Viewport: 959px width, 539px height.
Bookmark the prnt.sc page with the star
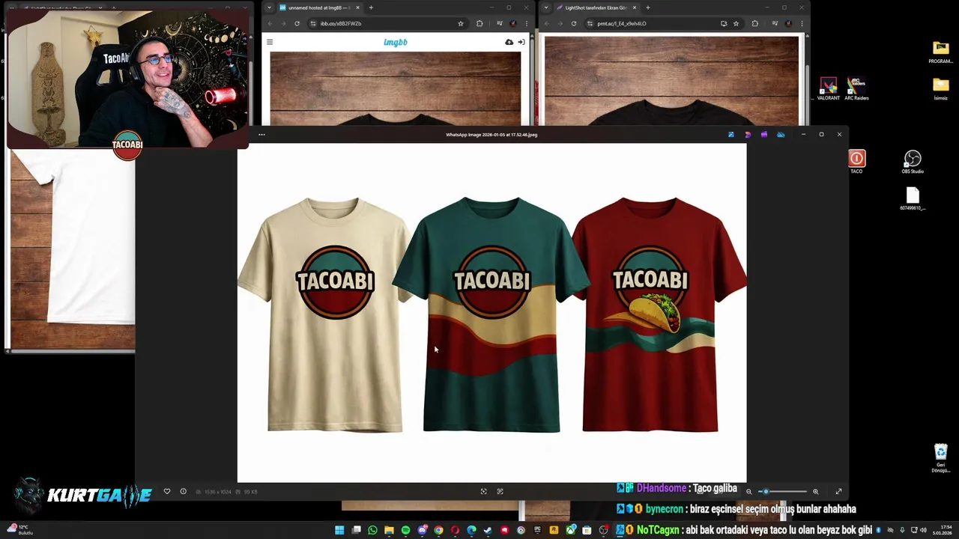[736, 23]
